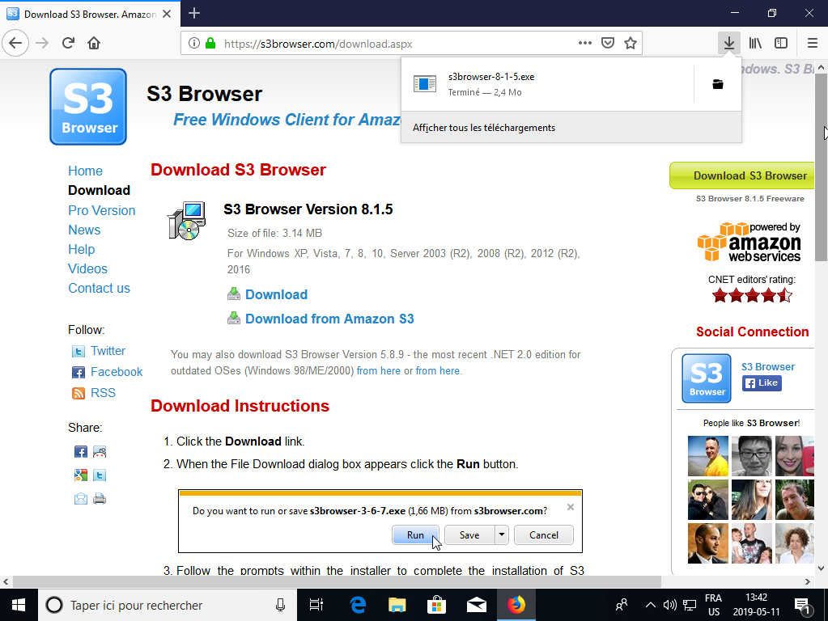Image resolution: width=828 pixels, height=621 pixels.
Task: Follow on Twitter link
Action: (108, 351)
